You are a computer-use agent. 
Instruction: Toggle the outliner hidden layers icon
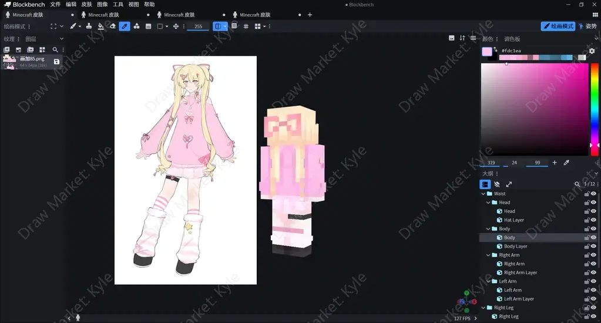[497, 184]
